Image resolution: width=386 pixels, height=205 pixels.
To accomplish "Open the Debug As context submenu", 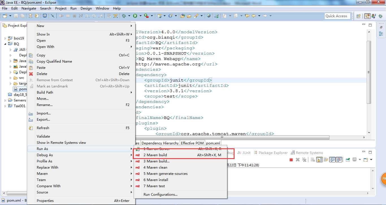I will (x=81, y=155).
